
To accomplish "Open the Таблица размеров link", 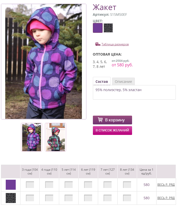I will coord(115,44).
